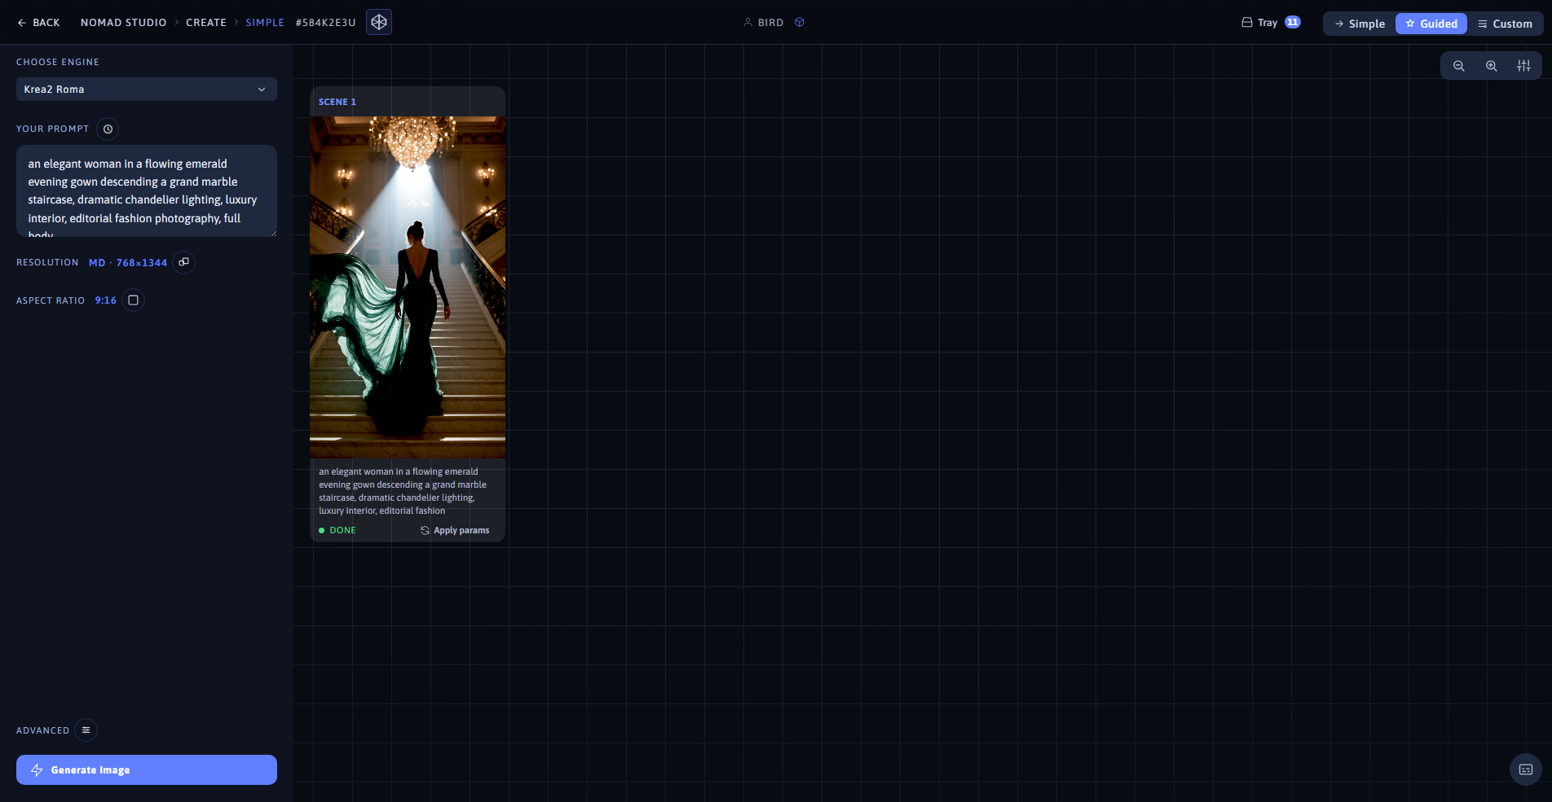Screen dimensions: 1552x802
Task: Go back with the BACK arrow
Action: [x=38, y=23]
